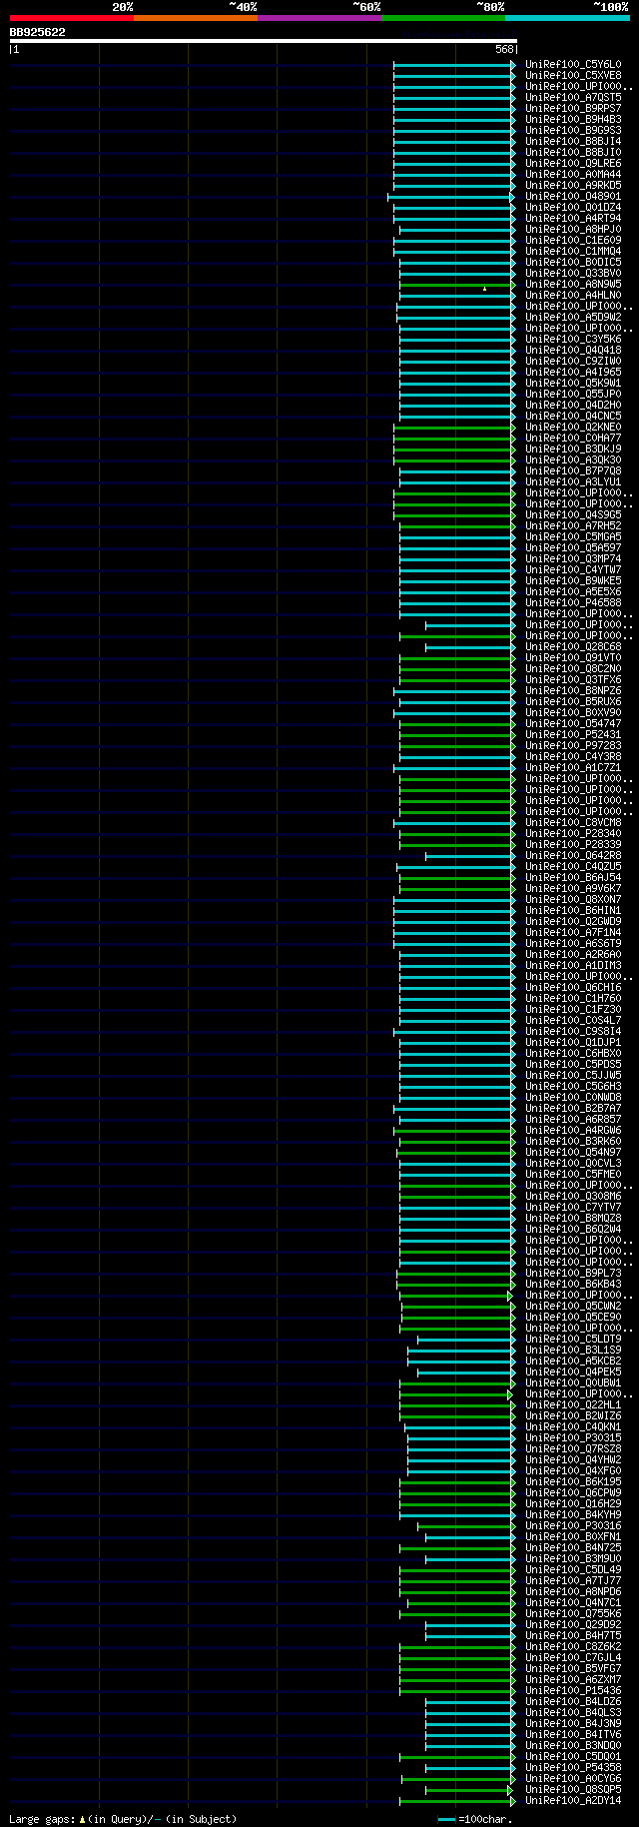Open hit UniRef100_C5Y6L0
This screenshot has height=1827, width=639.
(573, 64)
